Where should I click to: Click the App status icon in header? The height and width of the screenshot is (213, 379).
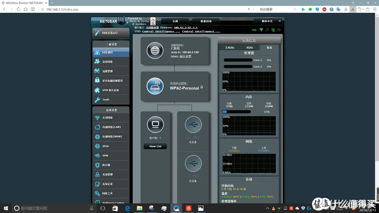click(x=254, y=30)
